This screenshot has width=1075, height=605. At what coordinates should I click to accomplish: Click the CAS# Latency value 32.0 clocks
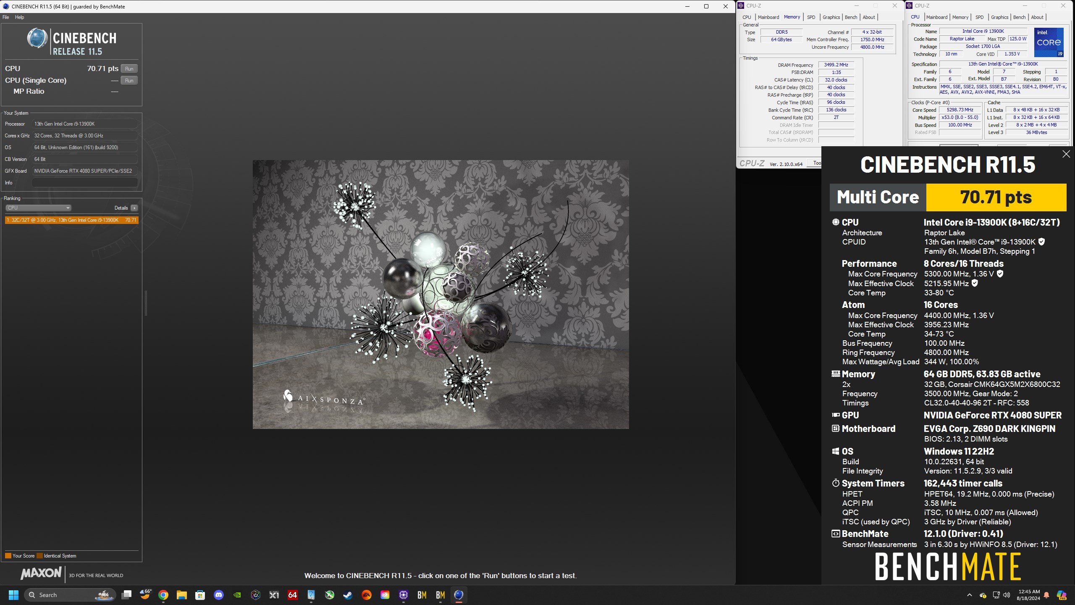(x=836, y=80)
